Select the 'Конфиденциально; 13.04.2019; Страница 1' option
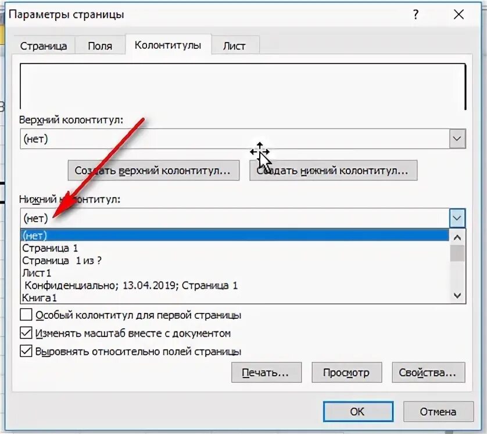The image size is (487, 434). (x=235, y=285)
